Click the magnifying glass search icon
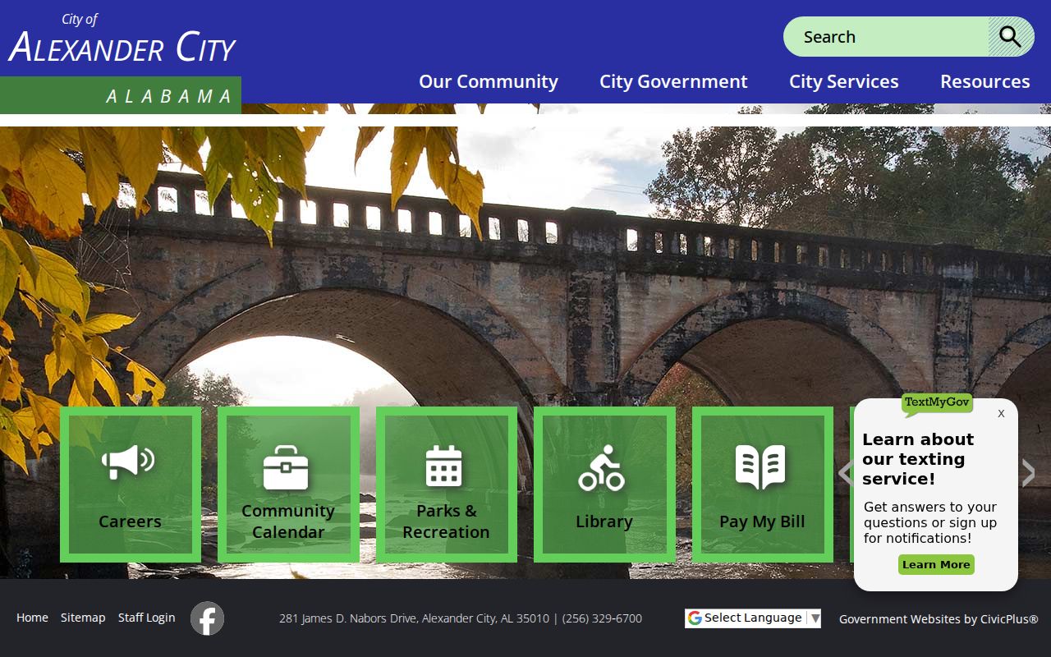The width and height of the screenshot is (1051, 657). coord(1010,37)
